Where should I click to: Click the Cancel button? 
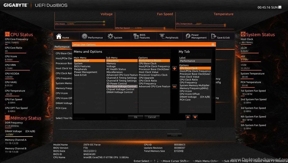click(152, 117)
